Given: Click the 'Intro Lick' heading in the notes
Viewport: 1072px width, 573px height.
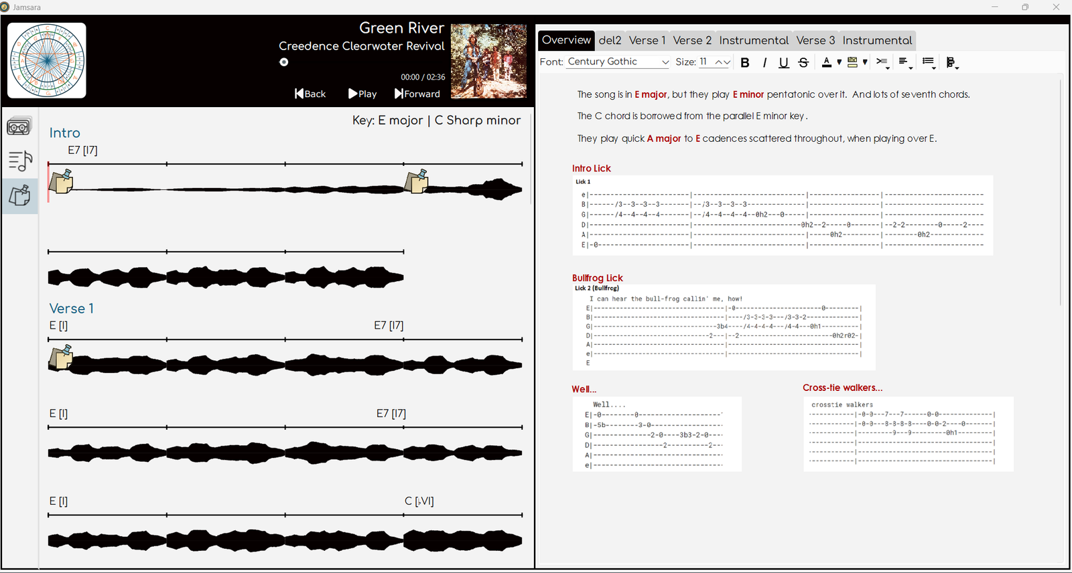Looking at the screenshot, I should [592, 169].
